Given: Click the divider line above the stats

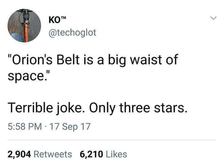Looking at the screenshot, I should 112,140.
